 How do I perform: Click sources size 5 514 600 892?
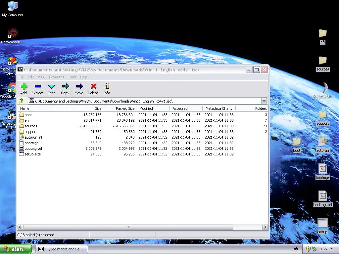point(90,126)
